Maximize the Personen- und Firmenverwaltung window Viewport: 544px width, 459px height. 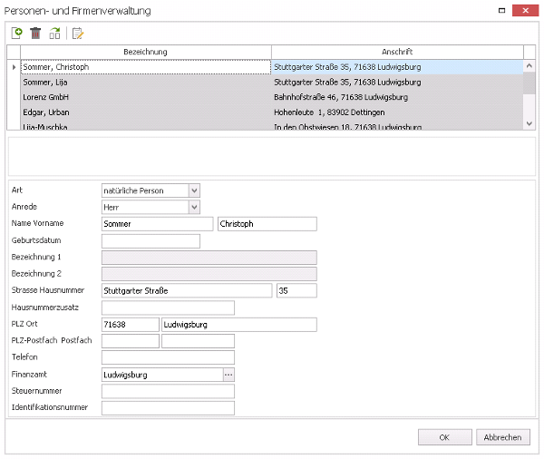(501, 10)
